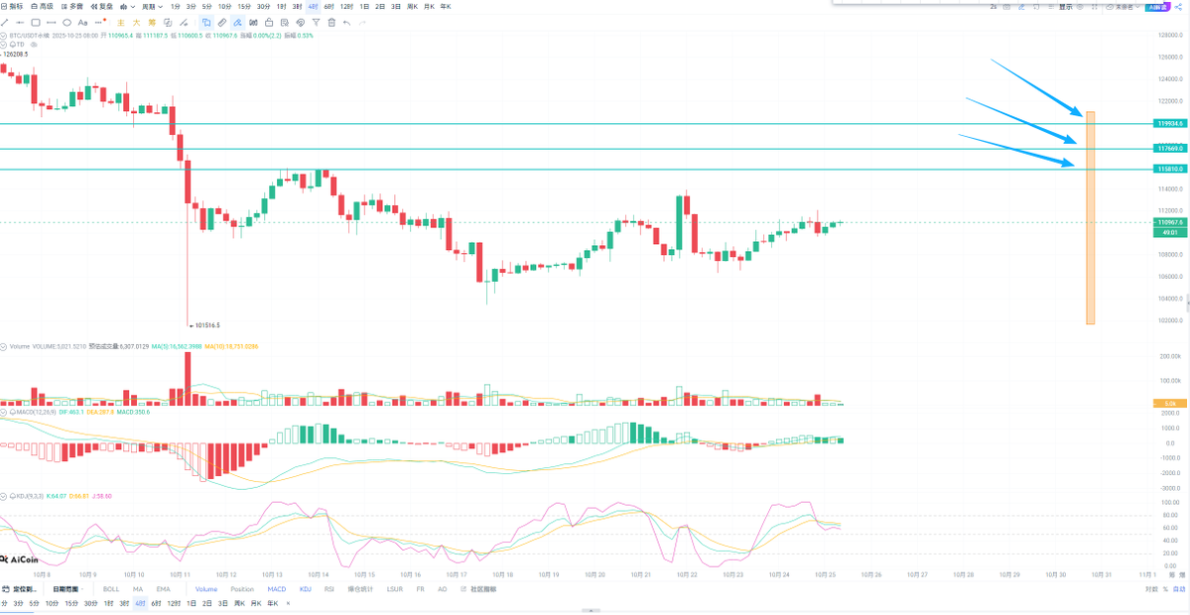Switch to 周K interval in top toolbar
Screen dimensions: 1190x615
click(x=412, y=6)
